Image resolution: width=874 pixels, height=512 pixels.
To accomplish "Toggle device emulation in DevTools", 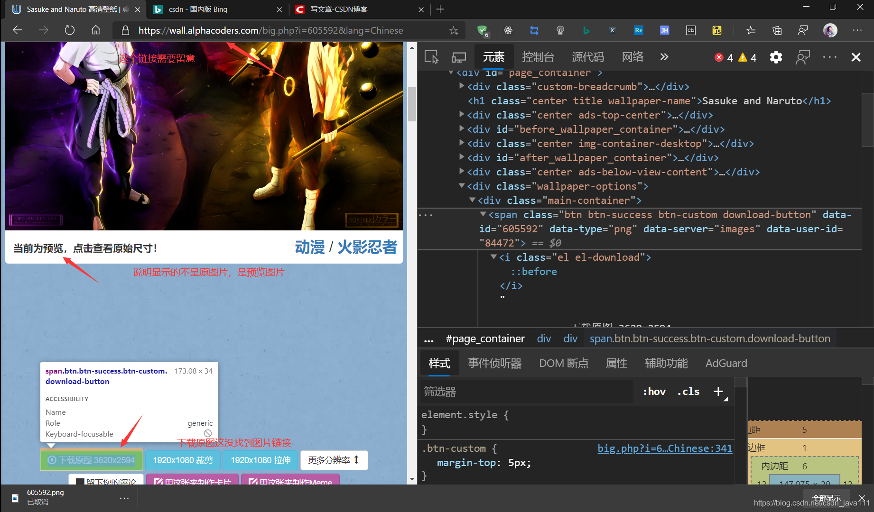I will coord(458,57).
